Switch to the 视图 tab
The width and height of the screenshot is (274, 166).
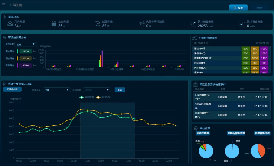(238, 8)
